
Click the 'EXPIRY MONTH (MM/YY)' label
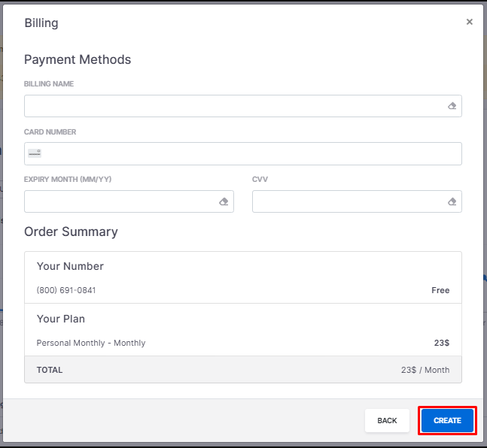click(x=68, y=180)
